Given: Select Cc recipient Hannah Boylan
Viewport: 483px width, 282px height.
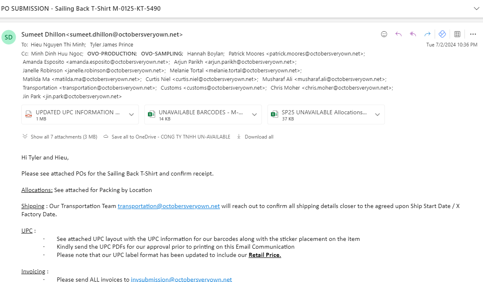Looking at the screenshot, I should click(206, 53).
